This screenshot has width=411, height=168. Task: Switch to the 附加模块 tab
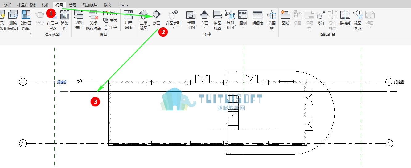pos(90,5)
